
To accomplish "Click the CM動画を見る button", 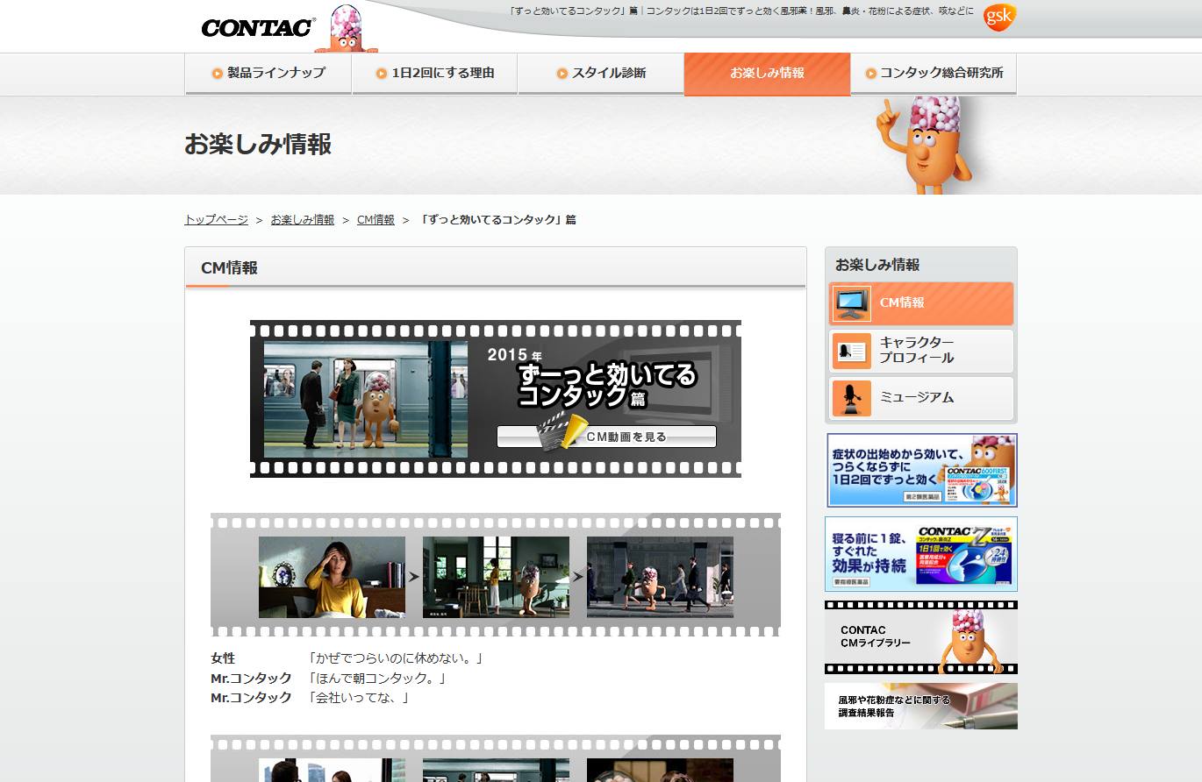I will [606, 437].
